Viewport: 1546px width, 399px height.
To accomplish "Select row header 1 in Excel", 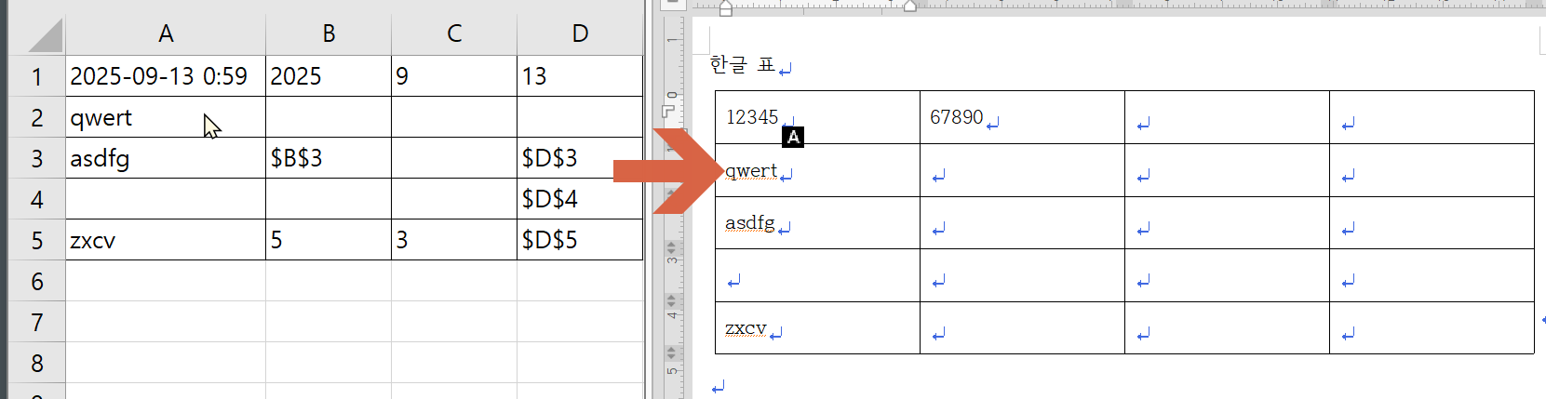I will (37, 76).
